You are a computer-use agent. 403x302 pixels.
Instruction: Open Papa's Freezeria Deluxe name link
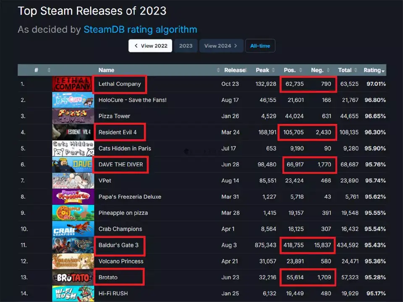130,197
